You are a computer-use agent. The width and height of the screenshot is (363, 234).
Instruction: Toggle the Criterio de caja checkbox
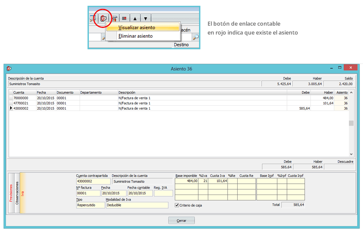tap(177, 205)
